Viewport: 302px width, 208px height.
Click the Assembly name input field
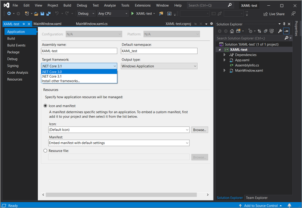coord(79,51)
